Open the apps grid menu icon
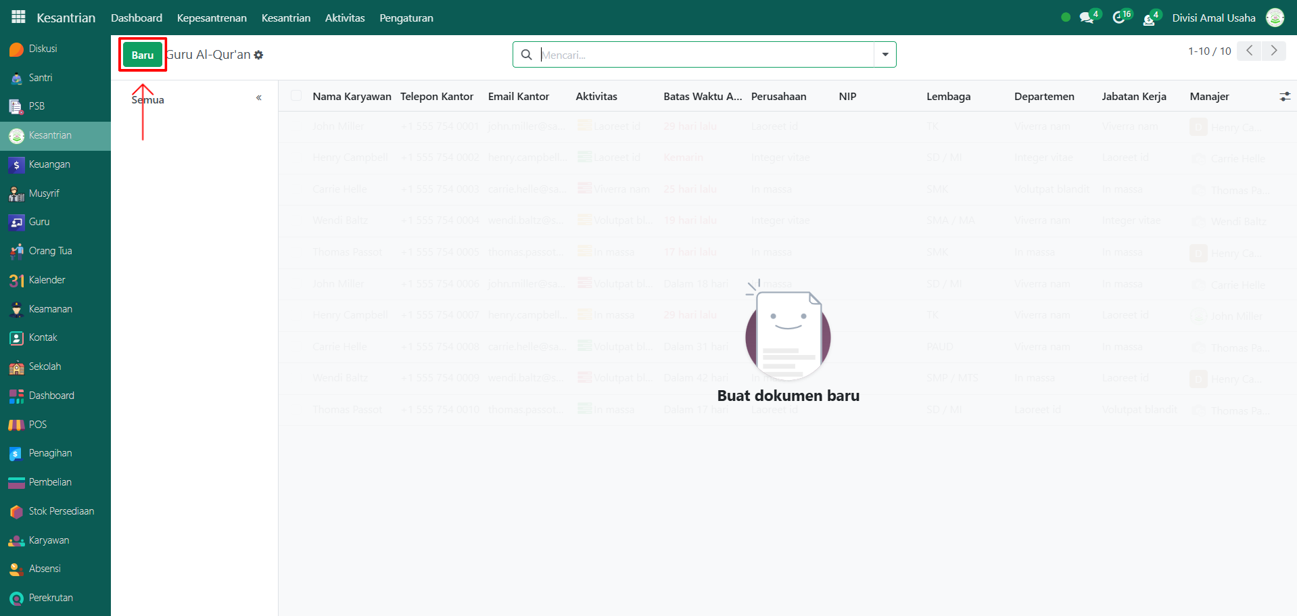Viewport: 1297px width, 616px height. [x=18, y=17]
